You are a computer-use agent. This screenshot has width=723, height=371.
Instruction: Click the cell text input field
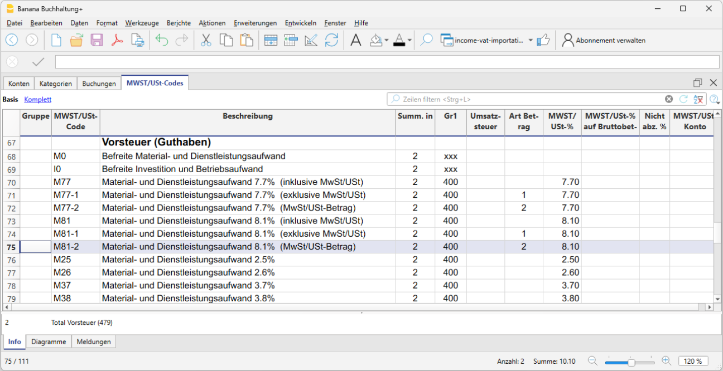(387, 62)
